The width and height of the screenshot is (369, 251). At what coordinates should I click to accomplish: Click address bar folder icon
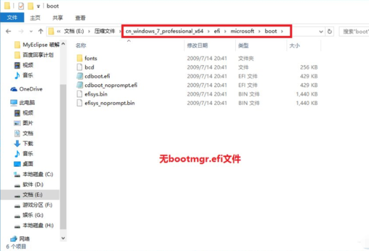[x=51, y=32]
